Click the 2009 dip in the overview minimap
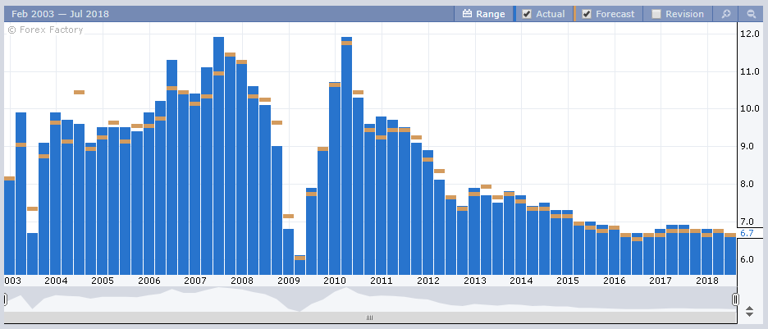 tap(299, 307)
